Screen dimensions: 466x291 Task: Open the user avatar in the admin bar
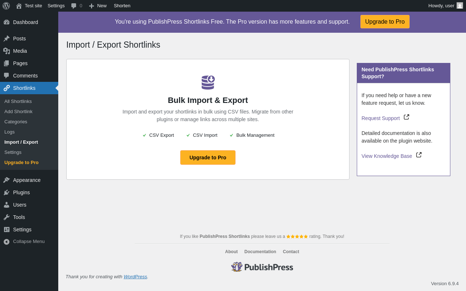[460, 5]
